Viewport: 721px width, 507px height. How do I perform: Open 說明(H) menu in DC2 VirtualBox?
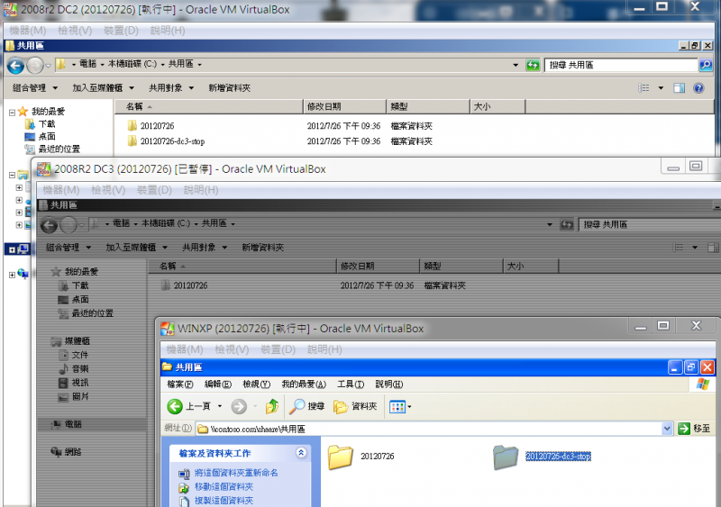168,31
